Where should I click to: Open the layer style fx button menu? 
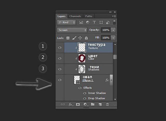pyautogui.click(x=71, y=104)
